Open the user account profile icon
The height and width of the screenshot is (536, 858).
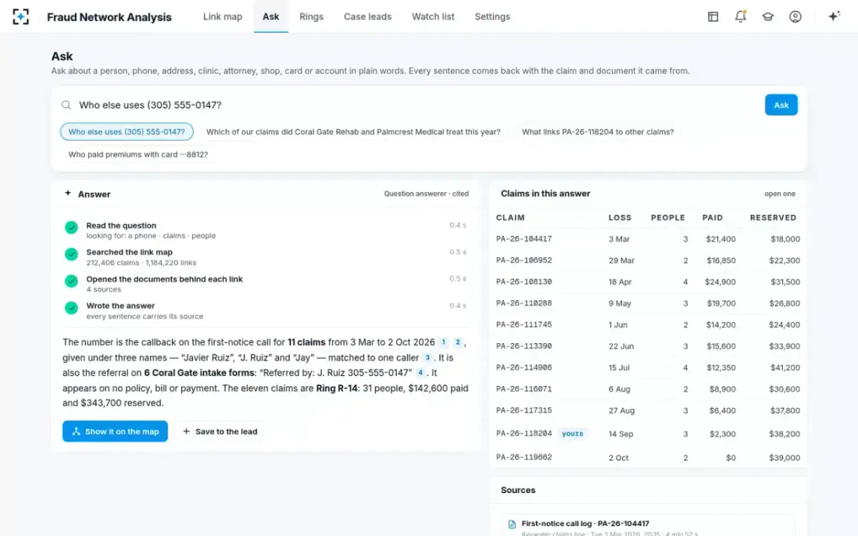pyautogui.click(x=795, y=16)
